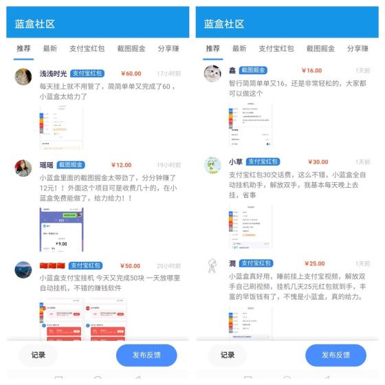Open 浅浅时光's profile avatar
Viewport: 385px width, 385px height.
23,76
